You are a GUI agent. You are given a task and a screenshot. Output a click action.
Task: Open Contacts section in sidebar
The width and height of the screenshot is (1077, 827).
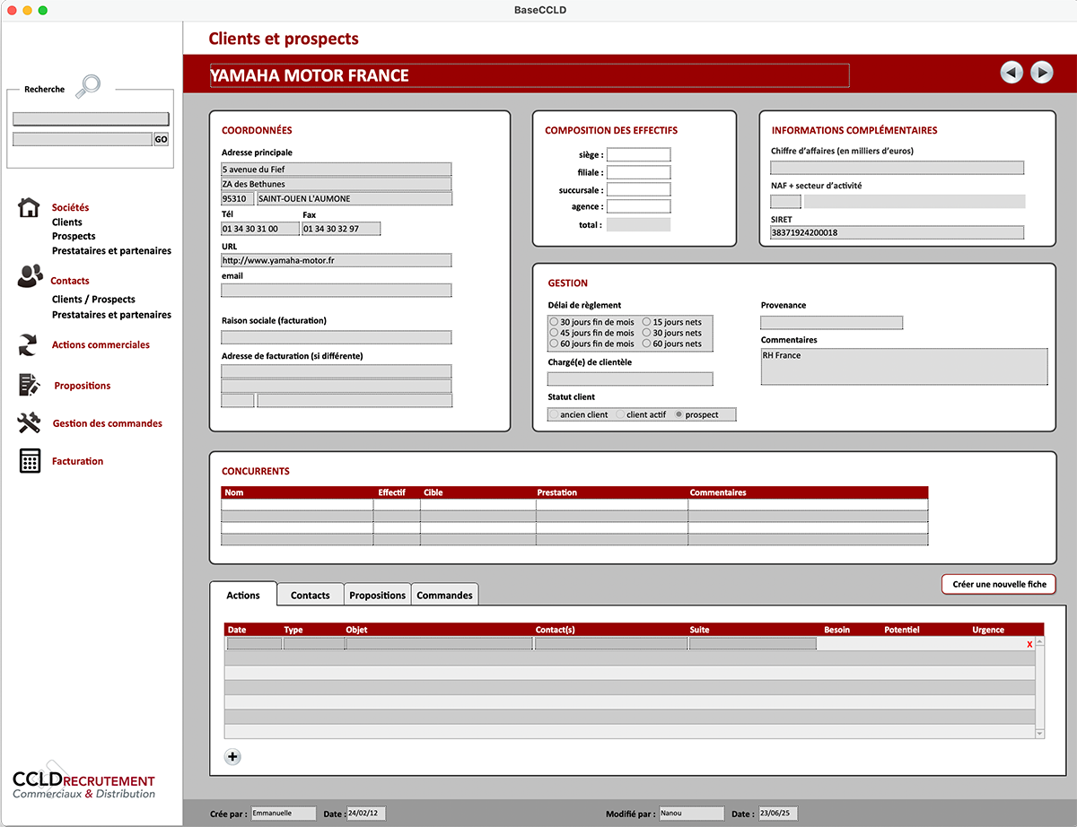70,281
